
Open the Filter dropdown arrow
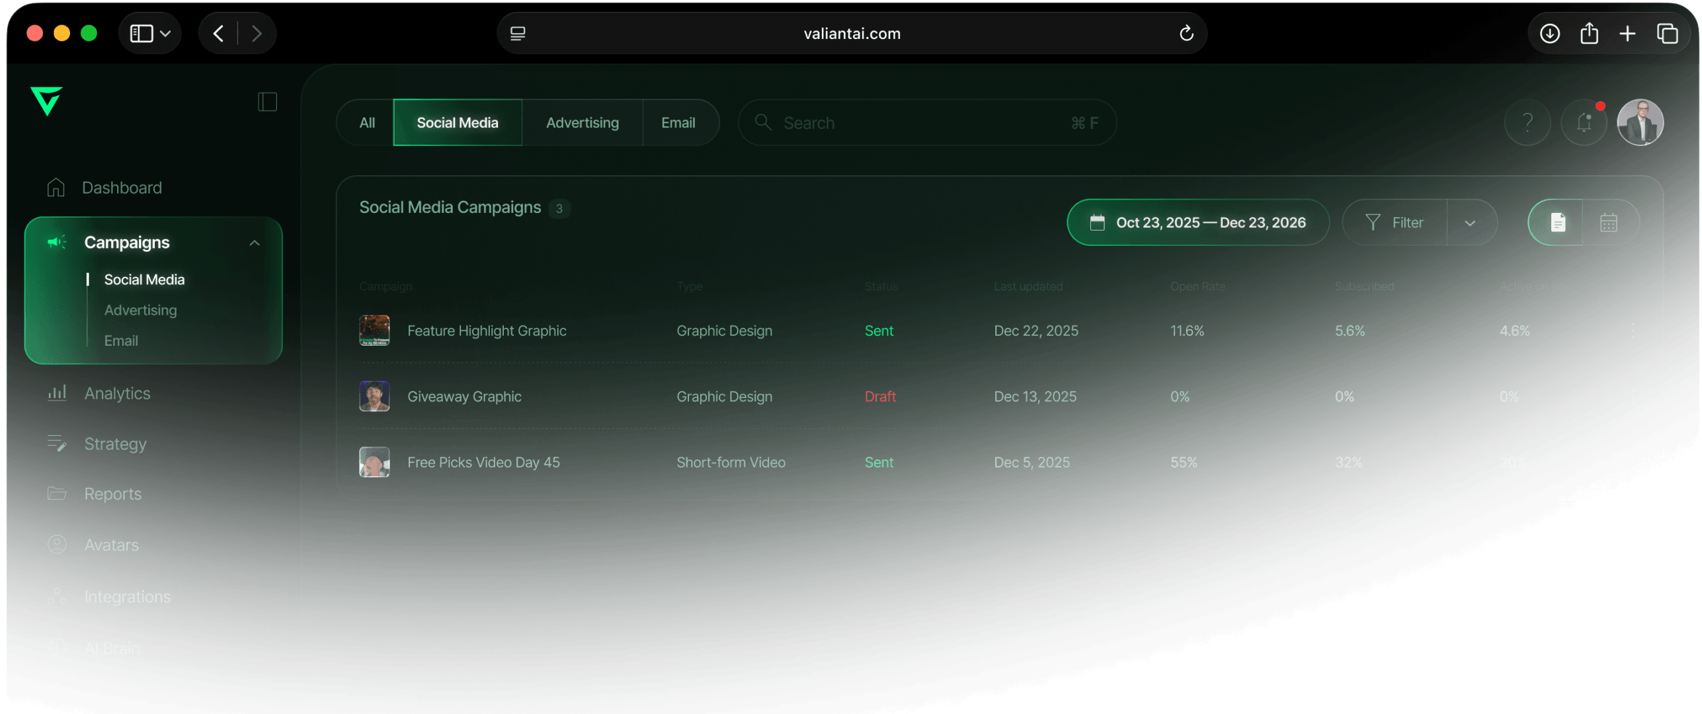click(1470, 223)
